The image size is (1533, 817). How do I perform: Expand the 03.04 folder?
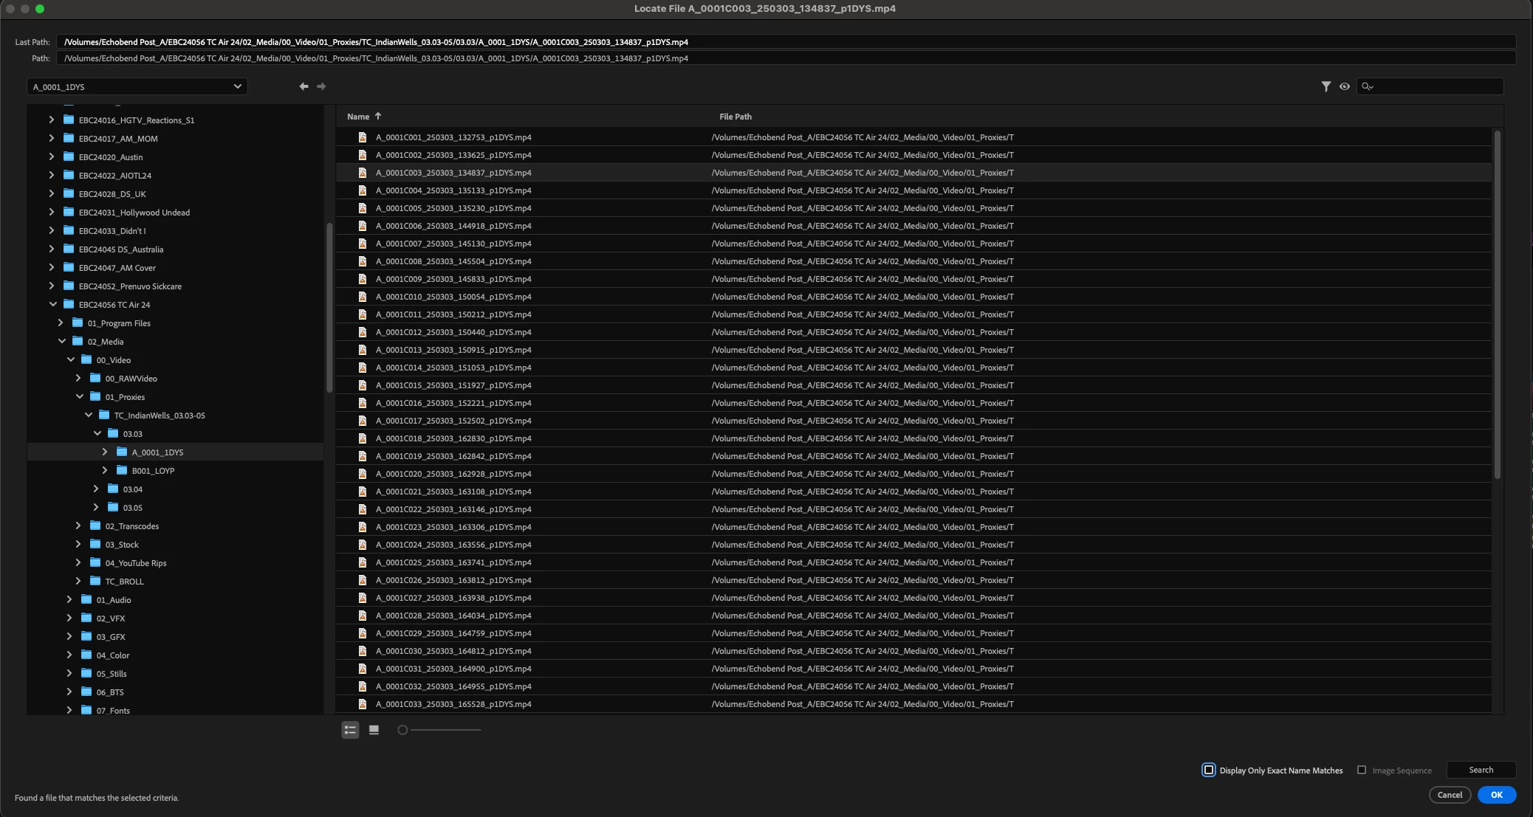96,489
